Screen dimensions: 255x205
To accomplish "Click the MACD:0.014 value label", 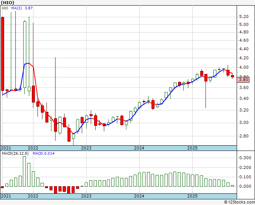I will pos(43,154).
